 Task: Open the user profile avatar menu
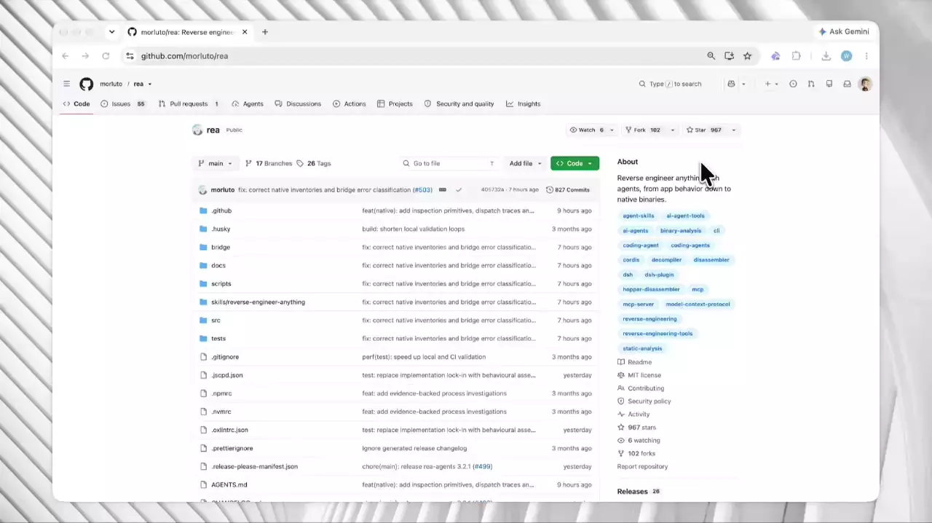tap(865, 84)
